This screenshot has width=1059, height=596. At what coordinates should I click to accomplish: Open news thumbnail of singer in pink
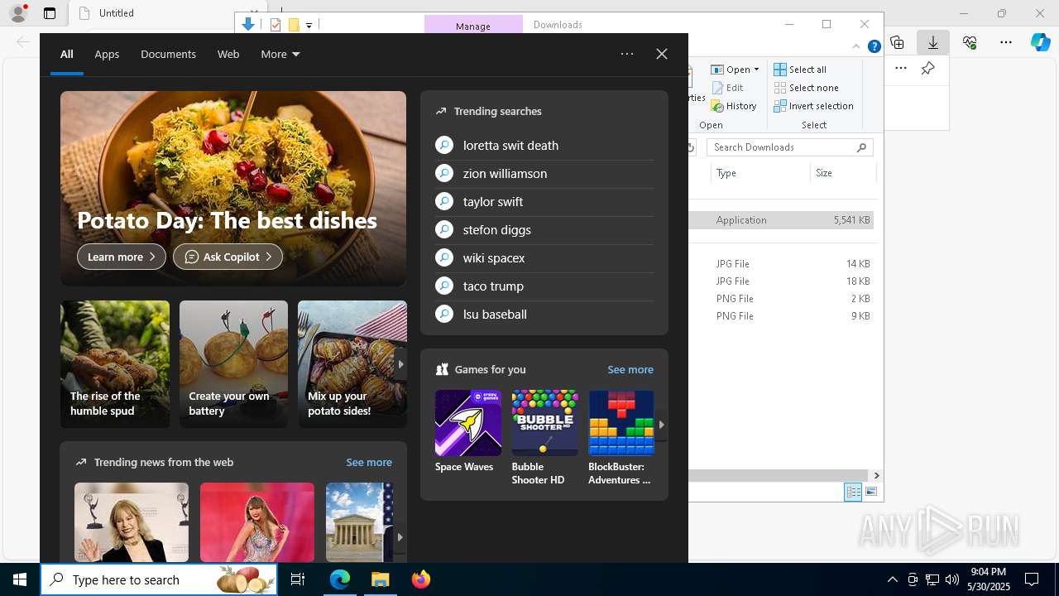(x=257, y=522)
